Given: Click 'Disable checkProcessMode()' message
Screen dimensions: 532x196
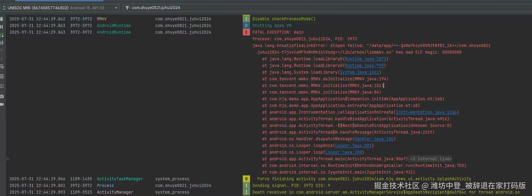Looking at the screenshot, I should coord(284,19).
